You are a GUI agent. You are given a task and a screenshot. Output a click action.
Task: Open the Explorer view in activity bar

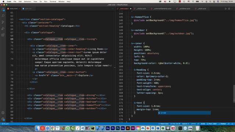coord(3,10)
